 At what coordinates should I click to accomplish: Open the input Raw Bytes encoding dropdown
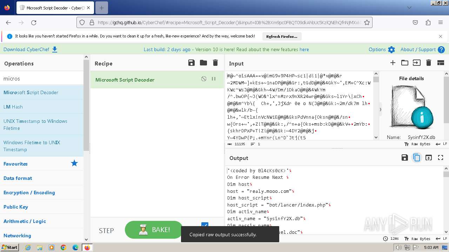click(x=417, y=144)
